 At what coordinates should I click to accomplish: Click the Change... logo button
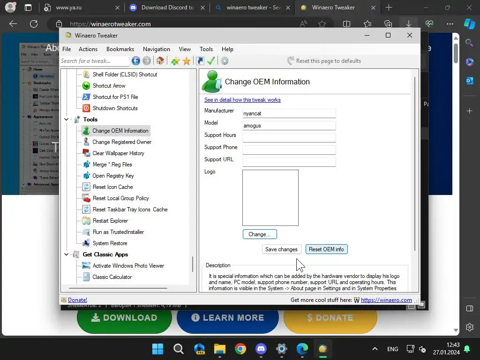(x=260, y=234)
